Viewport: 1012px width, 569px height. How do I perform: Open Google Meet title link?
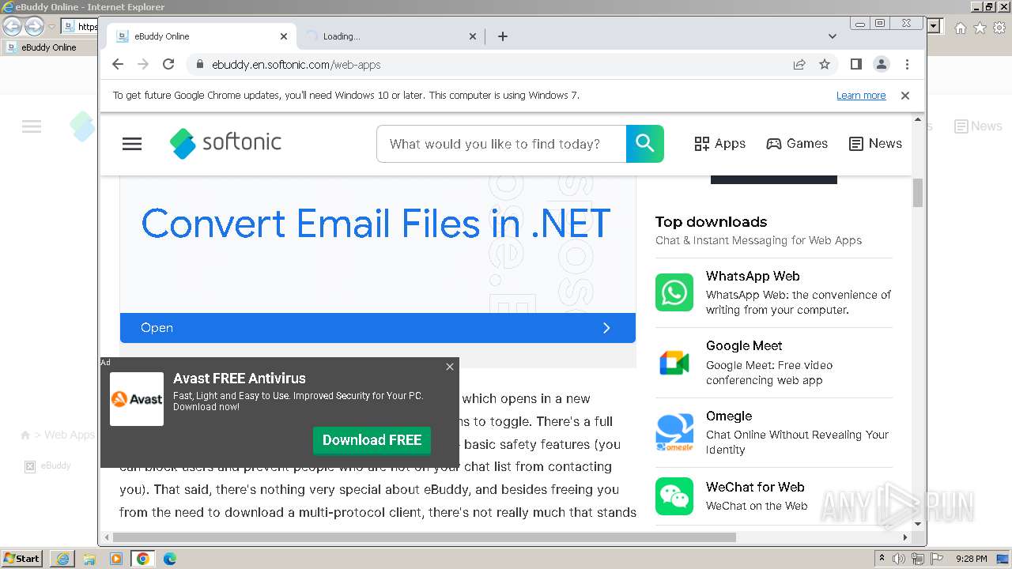coord(744,345)
